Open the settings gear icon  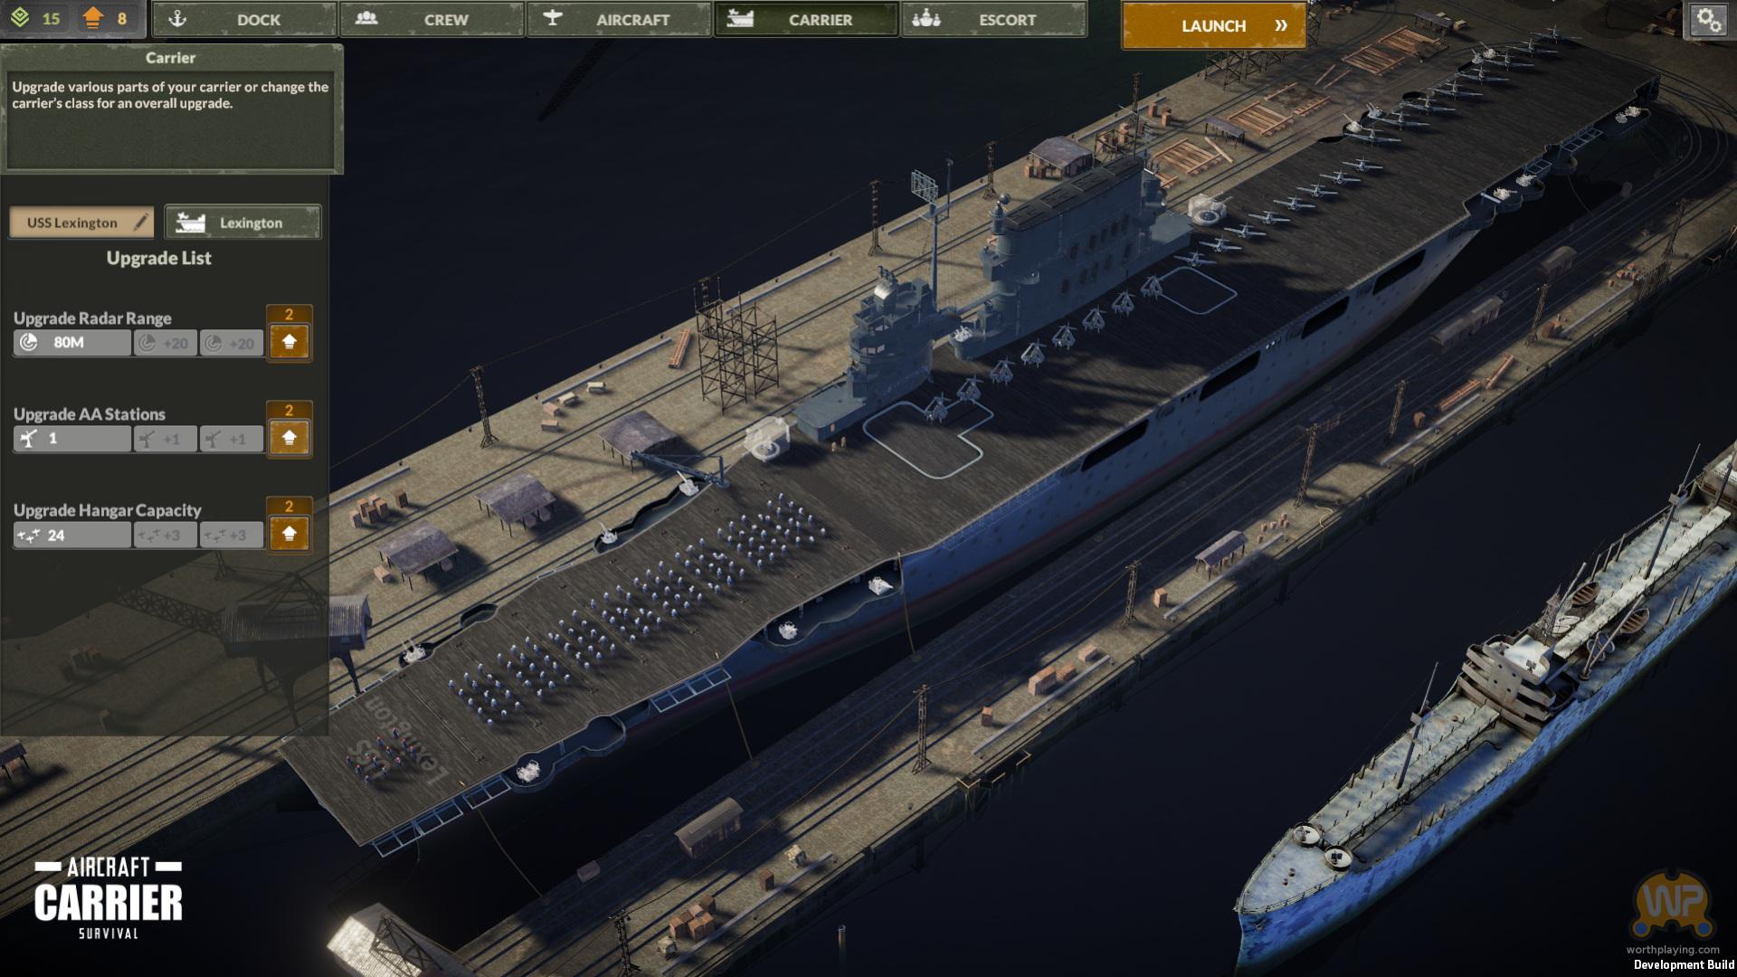point(1708,20)
